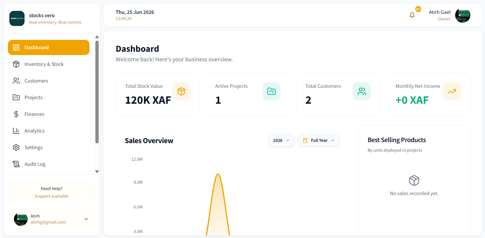485x238 pixels.
Task: Click the 120K XAF stock value
Action: (x=148, y=100)
